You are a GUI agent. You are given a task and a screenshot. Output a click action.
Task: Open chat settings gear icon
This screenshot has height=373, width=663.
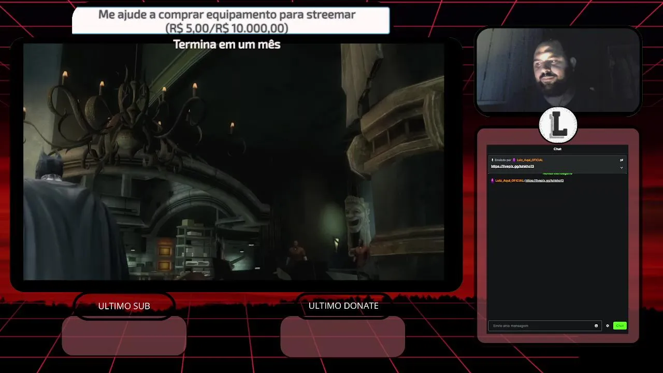[608, 326]
